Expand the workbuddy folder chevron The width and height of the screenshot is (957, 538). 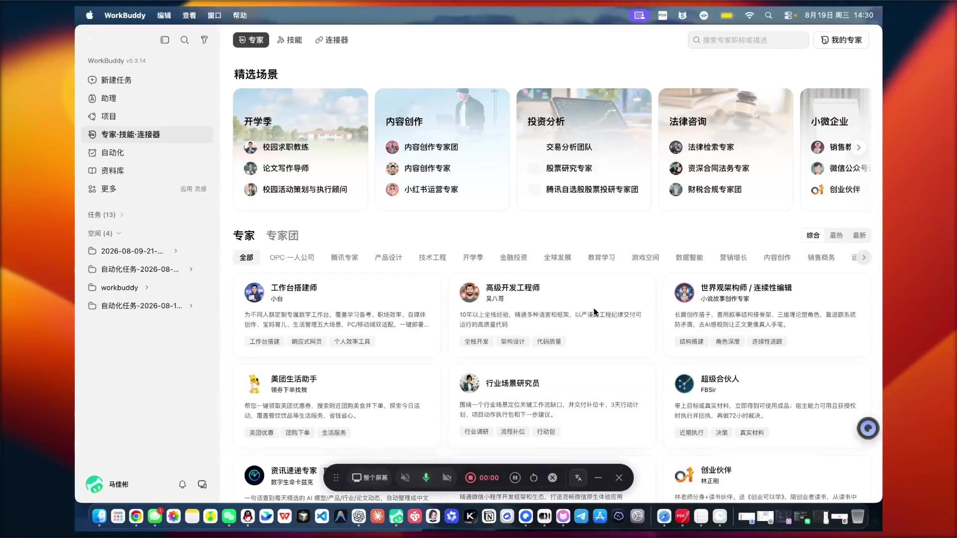(x=147, y=287)
